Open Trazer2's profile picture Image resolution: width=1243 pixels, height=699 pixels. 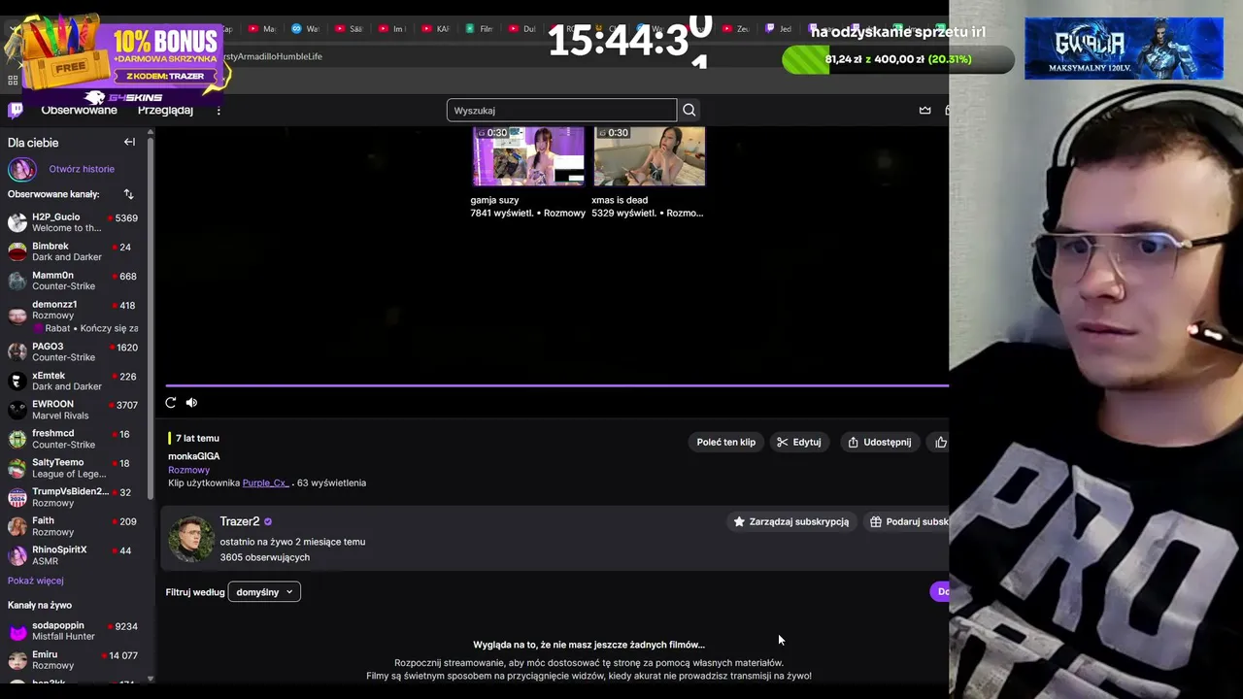tap(191, 539)
